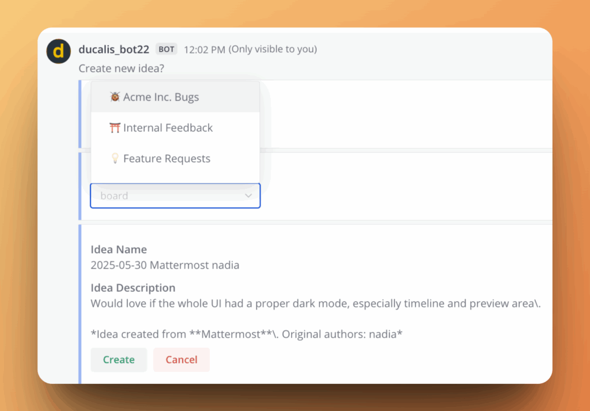The width and height of the screenshot is (590, 411).
Task: Pick Feature Requests from the dropdown list
Action: coord(167,159)
